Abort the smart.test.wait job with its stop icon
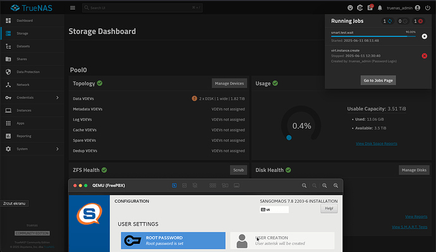 [x=425, y=36]
